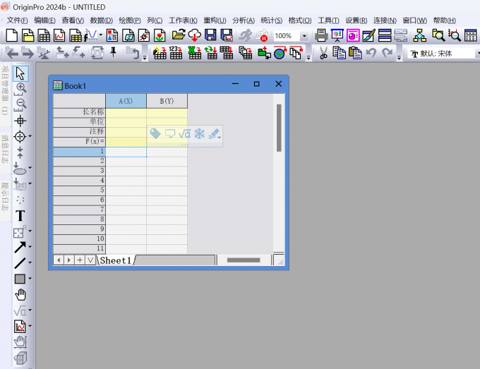The height and width of the screenshot is (369, 480).
Task: Select the Zoom In magnifier tool
Action: point(20,89)
